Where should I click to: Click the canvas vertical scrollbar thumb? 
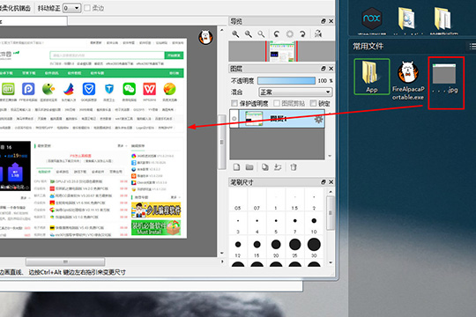click(222, 142)
